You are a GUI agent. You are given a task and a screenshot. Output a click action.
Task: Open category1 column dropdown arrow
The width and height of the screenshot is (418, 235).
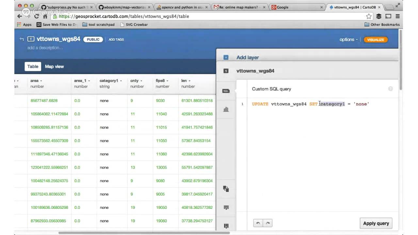tap(121, 81)
